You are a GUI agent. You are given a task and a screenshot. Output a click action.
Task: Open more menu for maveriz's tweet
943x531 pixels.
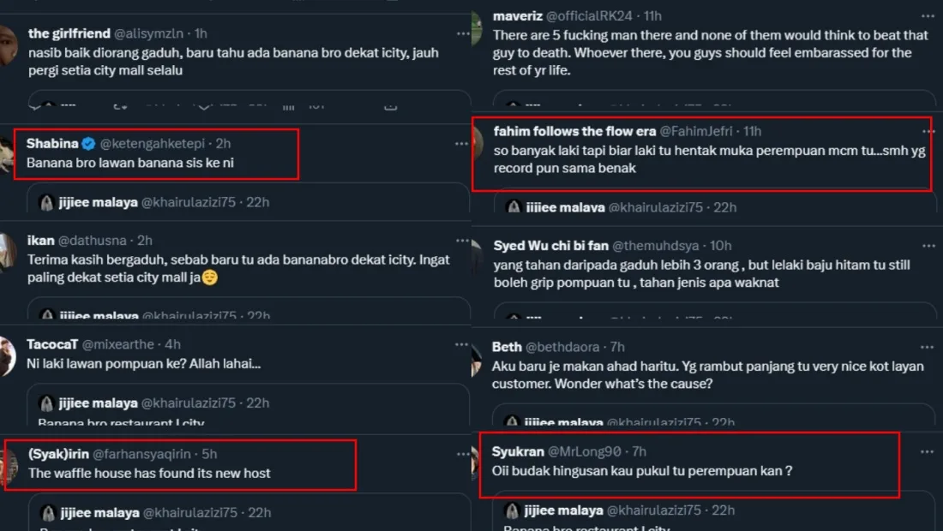(927, 16)
